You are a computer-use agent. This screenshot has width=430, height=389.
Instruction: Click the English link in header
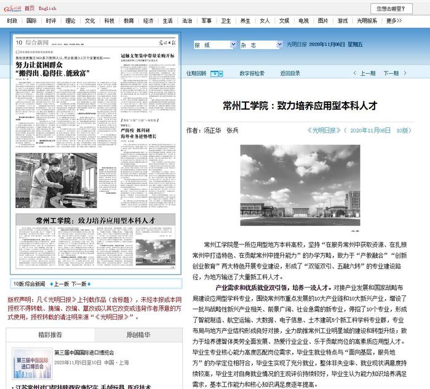47,8
